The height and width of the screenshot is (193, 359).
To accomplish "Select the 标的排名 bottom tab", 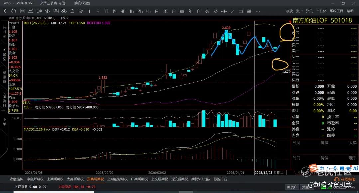I will pyautogui.click(x=220, y=179).
